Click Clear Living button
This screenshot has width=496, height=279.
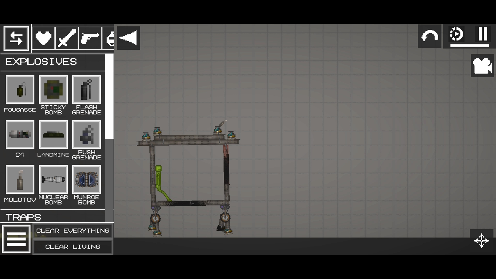(73, 246)
